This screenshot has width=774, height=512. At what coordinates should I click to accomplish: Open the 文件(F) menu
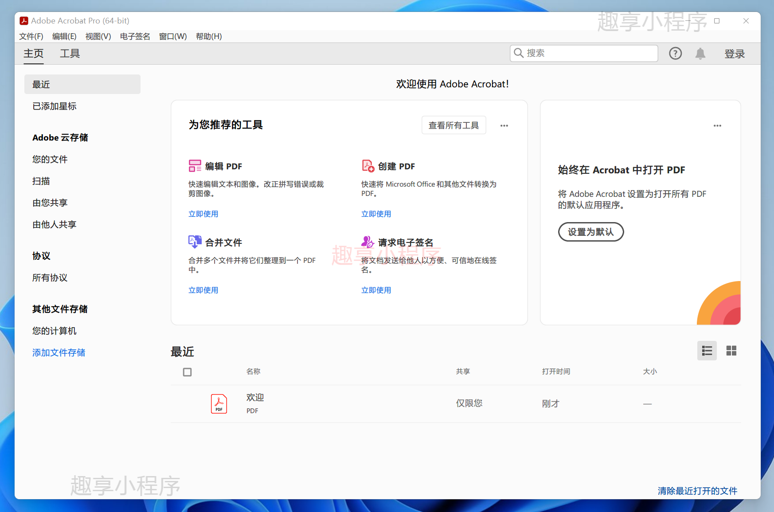[x=31, y=36]
